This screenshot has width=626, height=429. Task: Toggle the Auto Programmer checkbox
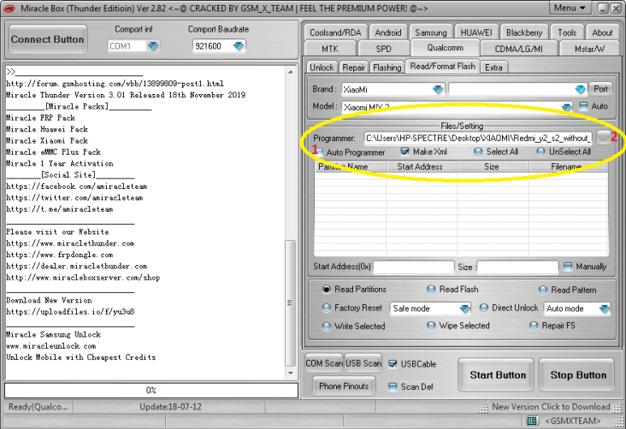click(x=320, y=152)
